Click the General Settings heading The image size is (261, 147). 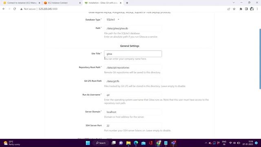point(130,46)
